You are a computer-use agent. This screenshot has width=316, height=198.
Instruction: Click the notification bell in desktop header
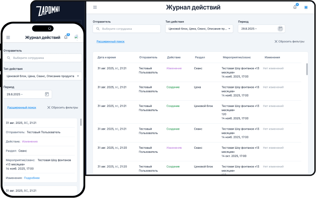pos(295,7)
